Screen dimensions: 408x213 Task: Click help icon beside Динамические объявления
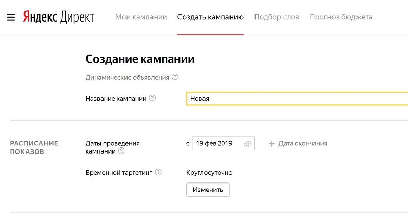click(175, 77)
